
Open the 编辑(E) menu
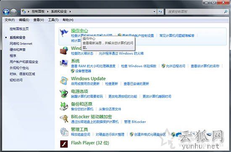click(x=24, y=20)
